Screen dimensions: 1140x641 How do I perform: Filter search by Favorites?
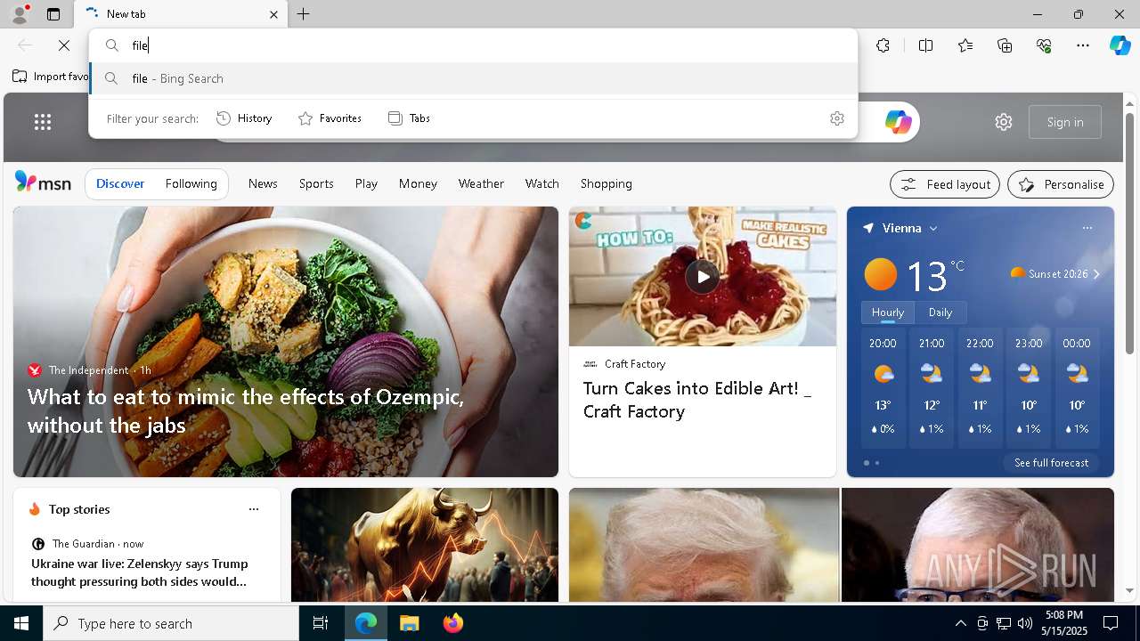point(330,118)
